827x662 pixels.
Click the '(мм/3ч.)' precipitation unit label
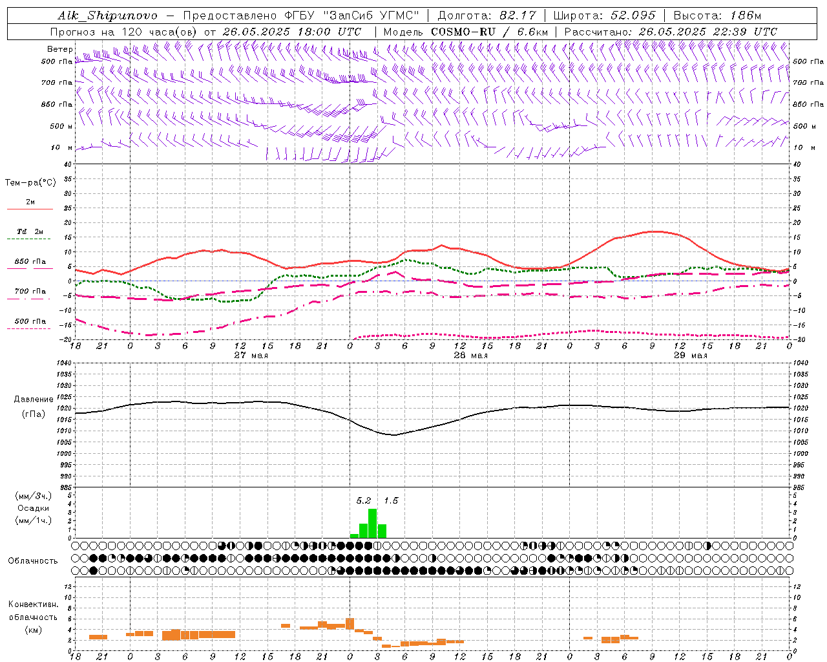pyautogui.click(x=34, y=496)
